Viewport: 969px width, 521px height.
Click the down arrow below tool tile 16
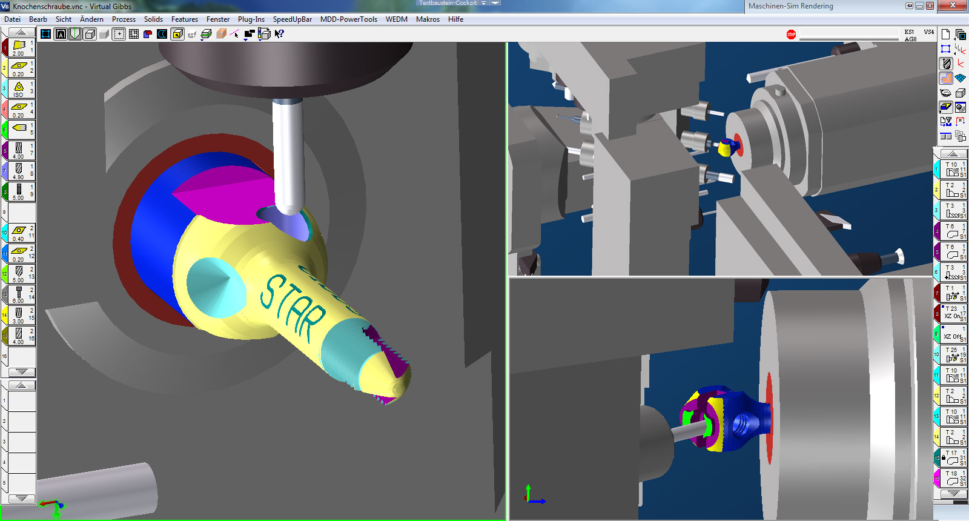pos(22,372)
